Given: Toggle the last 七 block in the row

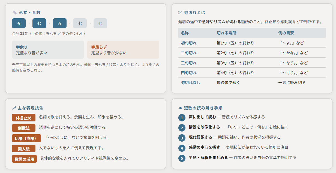Looking at the screenshot, I should (100, 23).
